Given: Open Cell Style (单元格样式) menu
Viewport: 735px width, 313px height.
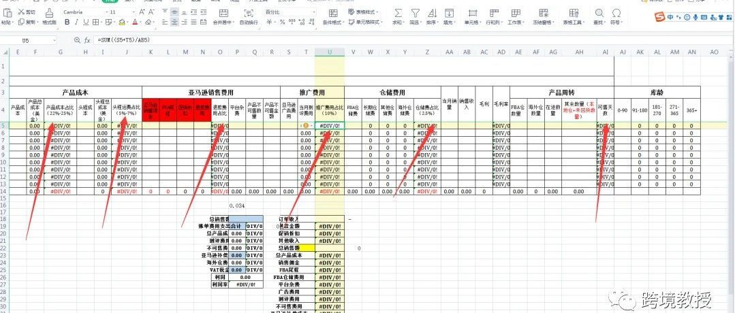Looking at the screenshot, I should pos(365,22).
